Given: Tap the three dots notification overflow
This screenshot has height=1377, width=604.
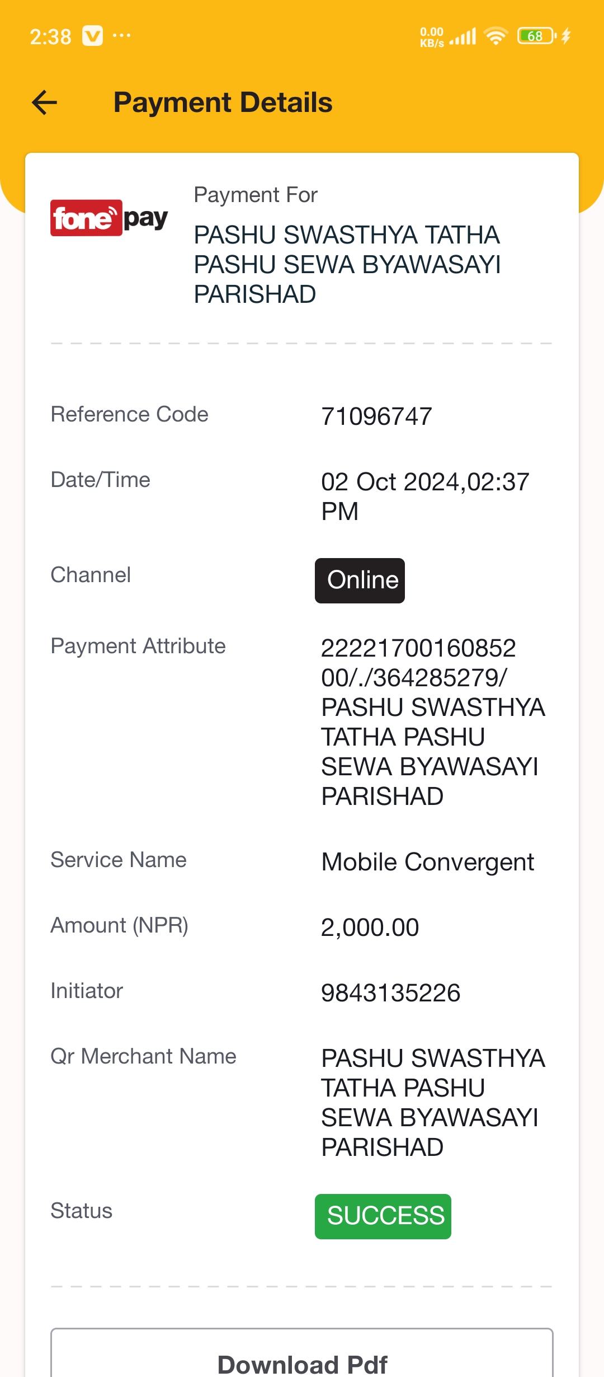Looking at the screenshot, I should click(121, 36).
